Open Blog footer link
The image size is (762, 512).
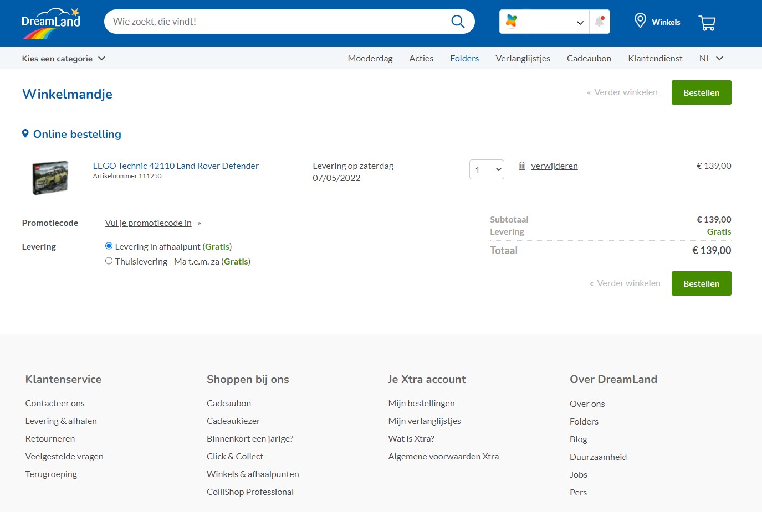click(578, 439)
